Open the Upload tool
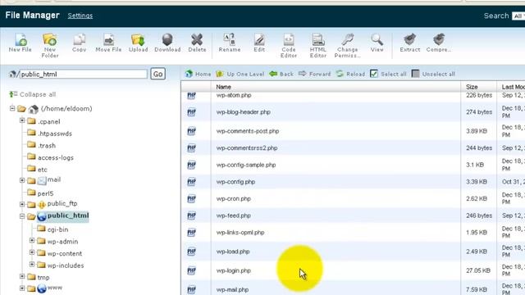 tap(139, 43)
